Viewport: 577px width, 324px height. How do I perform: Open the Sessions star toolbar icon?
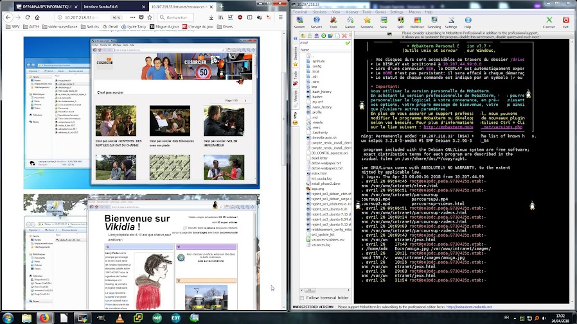pyautogui.click(x=366, y=22)
